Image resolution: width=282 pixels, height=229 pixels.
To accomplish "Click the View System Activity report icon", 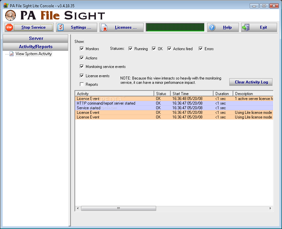I will coord(12,54).
